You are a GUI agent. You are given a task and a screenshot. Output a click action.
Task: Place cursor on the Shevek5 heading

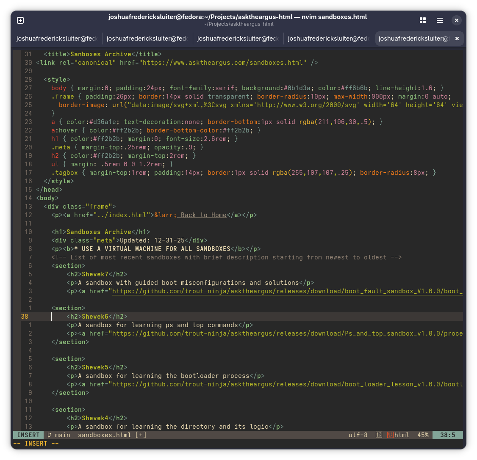tap(95, 367)
